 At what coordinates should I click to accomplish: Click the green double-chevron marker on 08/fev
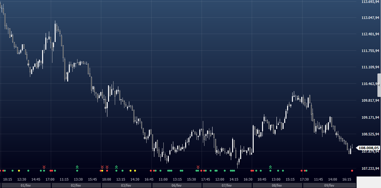(270, 167)
